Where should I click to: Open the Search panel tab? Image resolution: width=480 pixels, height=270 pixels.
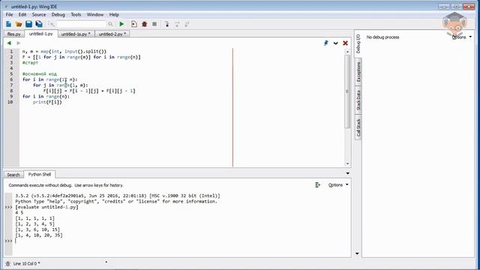pyautogui.click(x=13, y=175)
